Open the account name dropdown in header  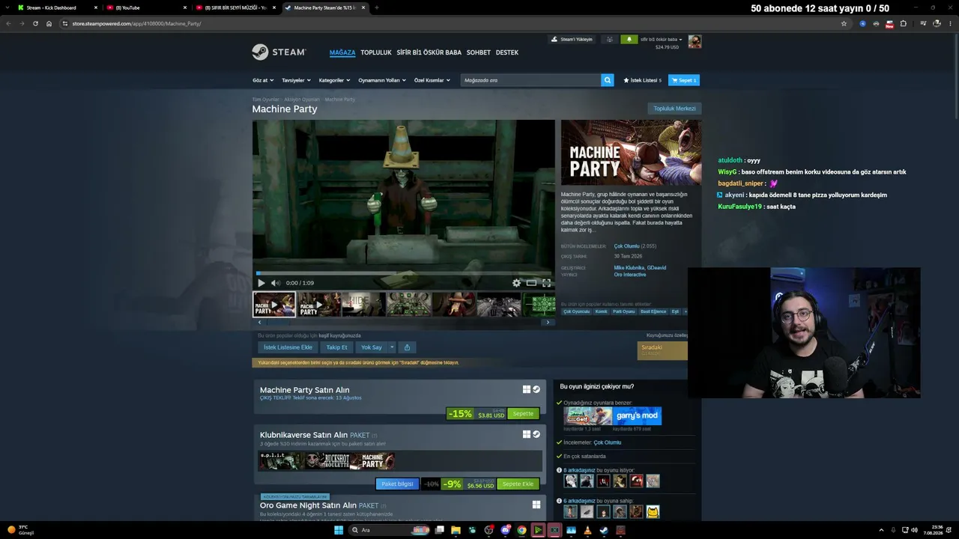[661, 39]
